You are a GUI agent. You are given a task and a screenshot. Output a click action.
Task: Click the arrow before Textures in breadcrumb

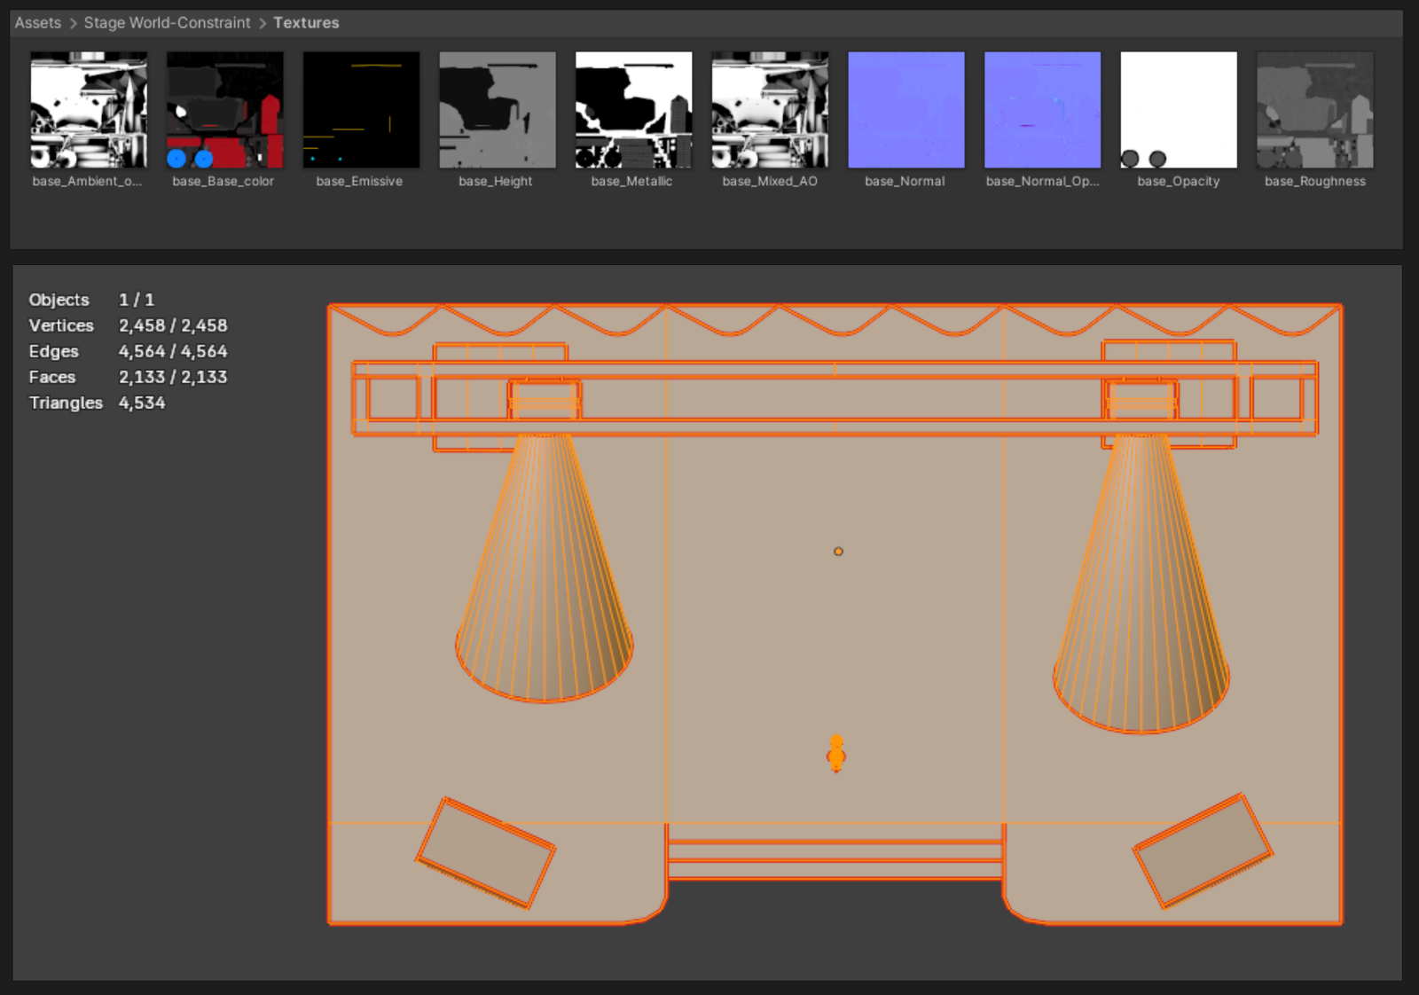263,24
